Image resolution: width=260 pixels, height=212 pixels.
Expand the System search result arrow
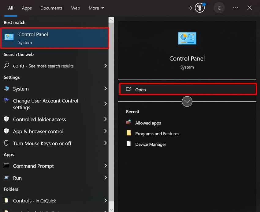(106, 89)
